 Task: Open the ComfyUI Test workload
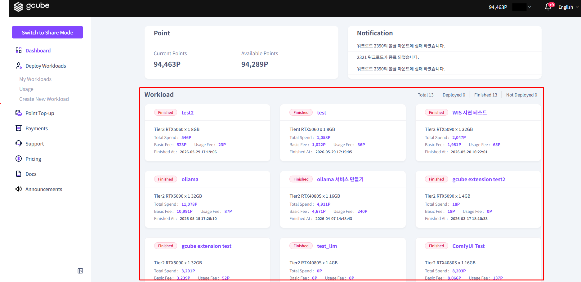coord(468,246)
